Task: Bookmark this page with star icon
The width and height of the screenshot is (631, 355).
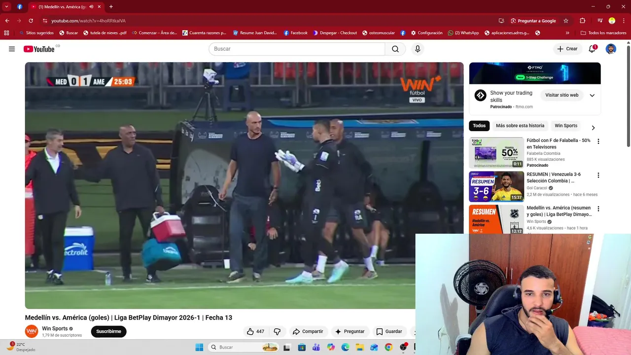Action: [566, 21]
